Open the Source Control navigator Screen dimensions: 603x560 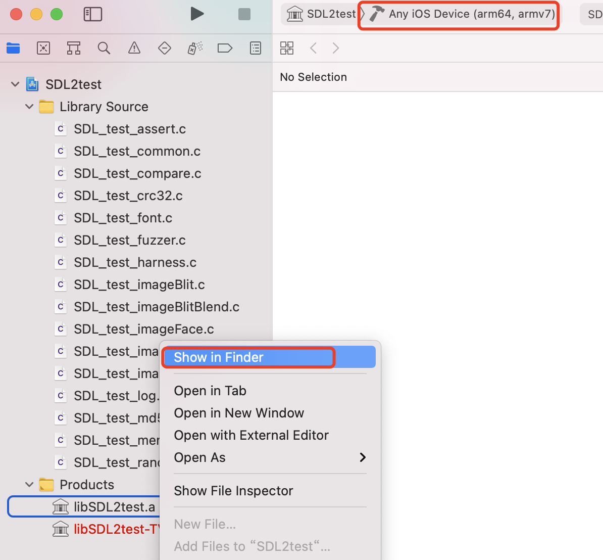point(43,48)
